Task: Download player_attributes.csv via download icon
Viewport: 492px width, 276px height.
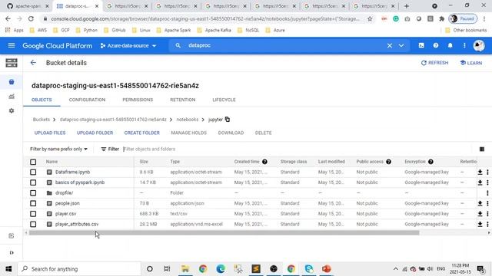Action: point(480,224)
